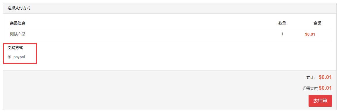Image resolution: width=339 pixels, height=112 pixels.
Task: Click the 金额 column header
Action: point(317,23)
